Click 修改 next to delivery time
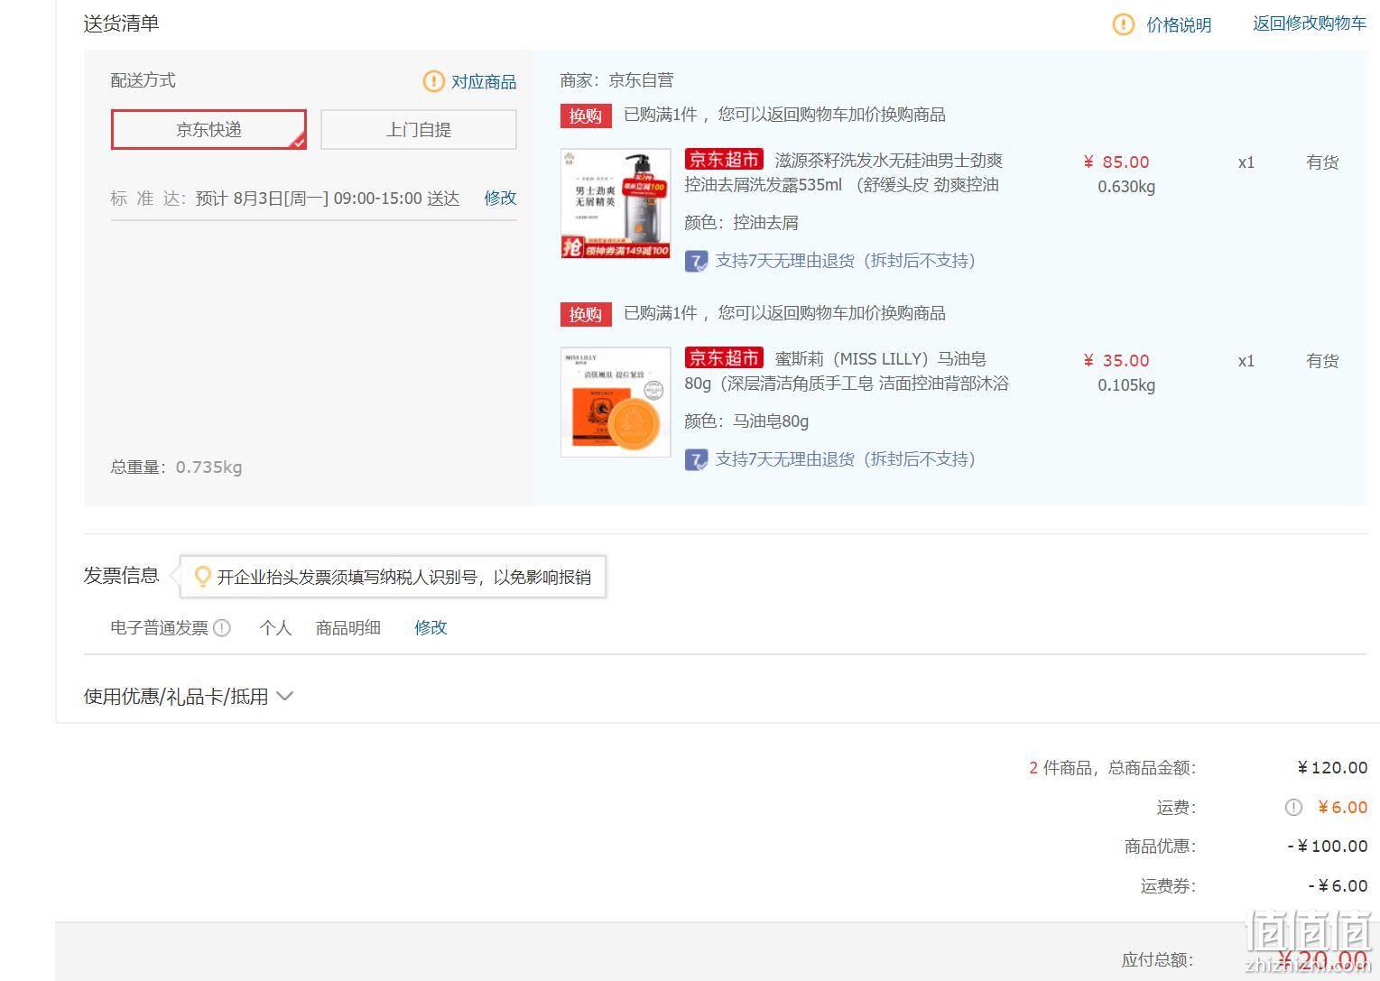This screenshot has width=1380, height=981. click(x=500, y=198)
